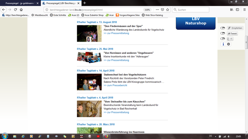Screen dimensions: 248x139
Task: Show site information for this address
Action: 47,10
